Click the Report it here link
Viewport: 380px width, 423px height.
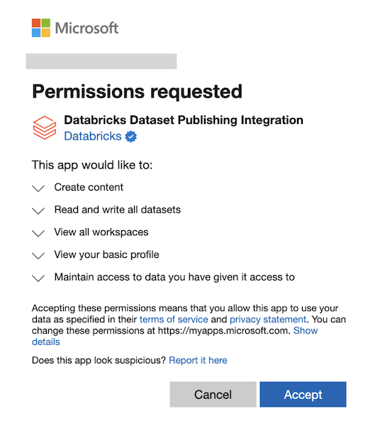pos(198,361)
